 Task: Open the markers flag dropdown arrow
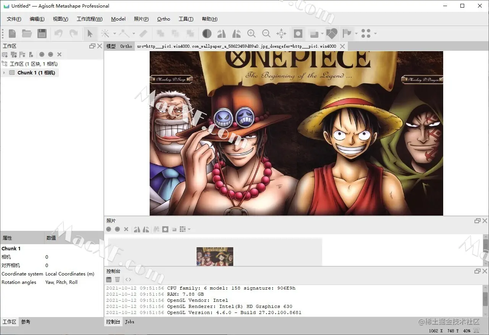[x=356, y=34]
